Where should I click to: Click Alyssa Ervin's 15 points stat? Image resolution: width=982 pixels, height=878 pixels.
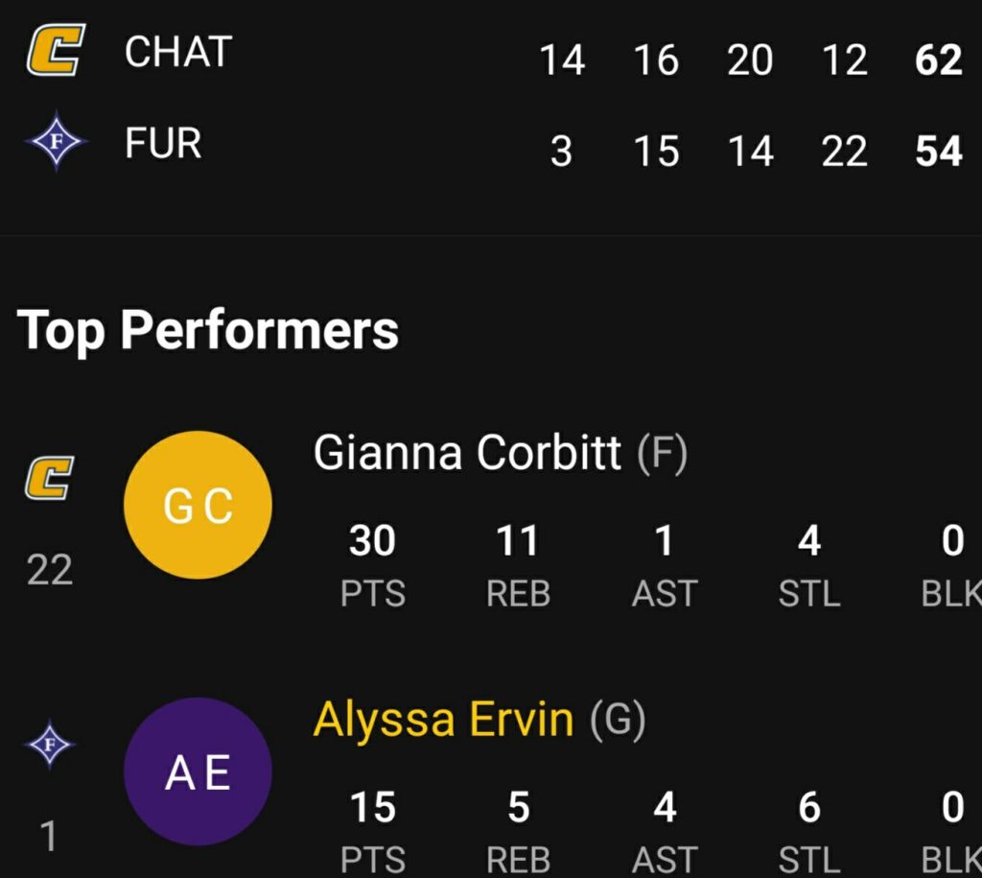(372, 808)
